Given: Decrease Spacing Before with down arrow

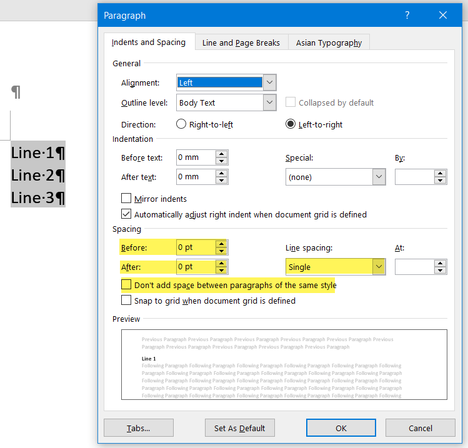Looking at the screenshot, I should pos(221,251).
